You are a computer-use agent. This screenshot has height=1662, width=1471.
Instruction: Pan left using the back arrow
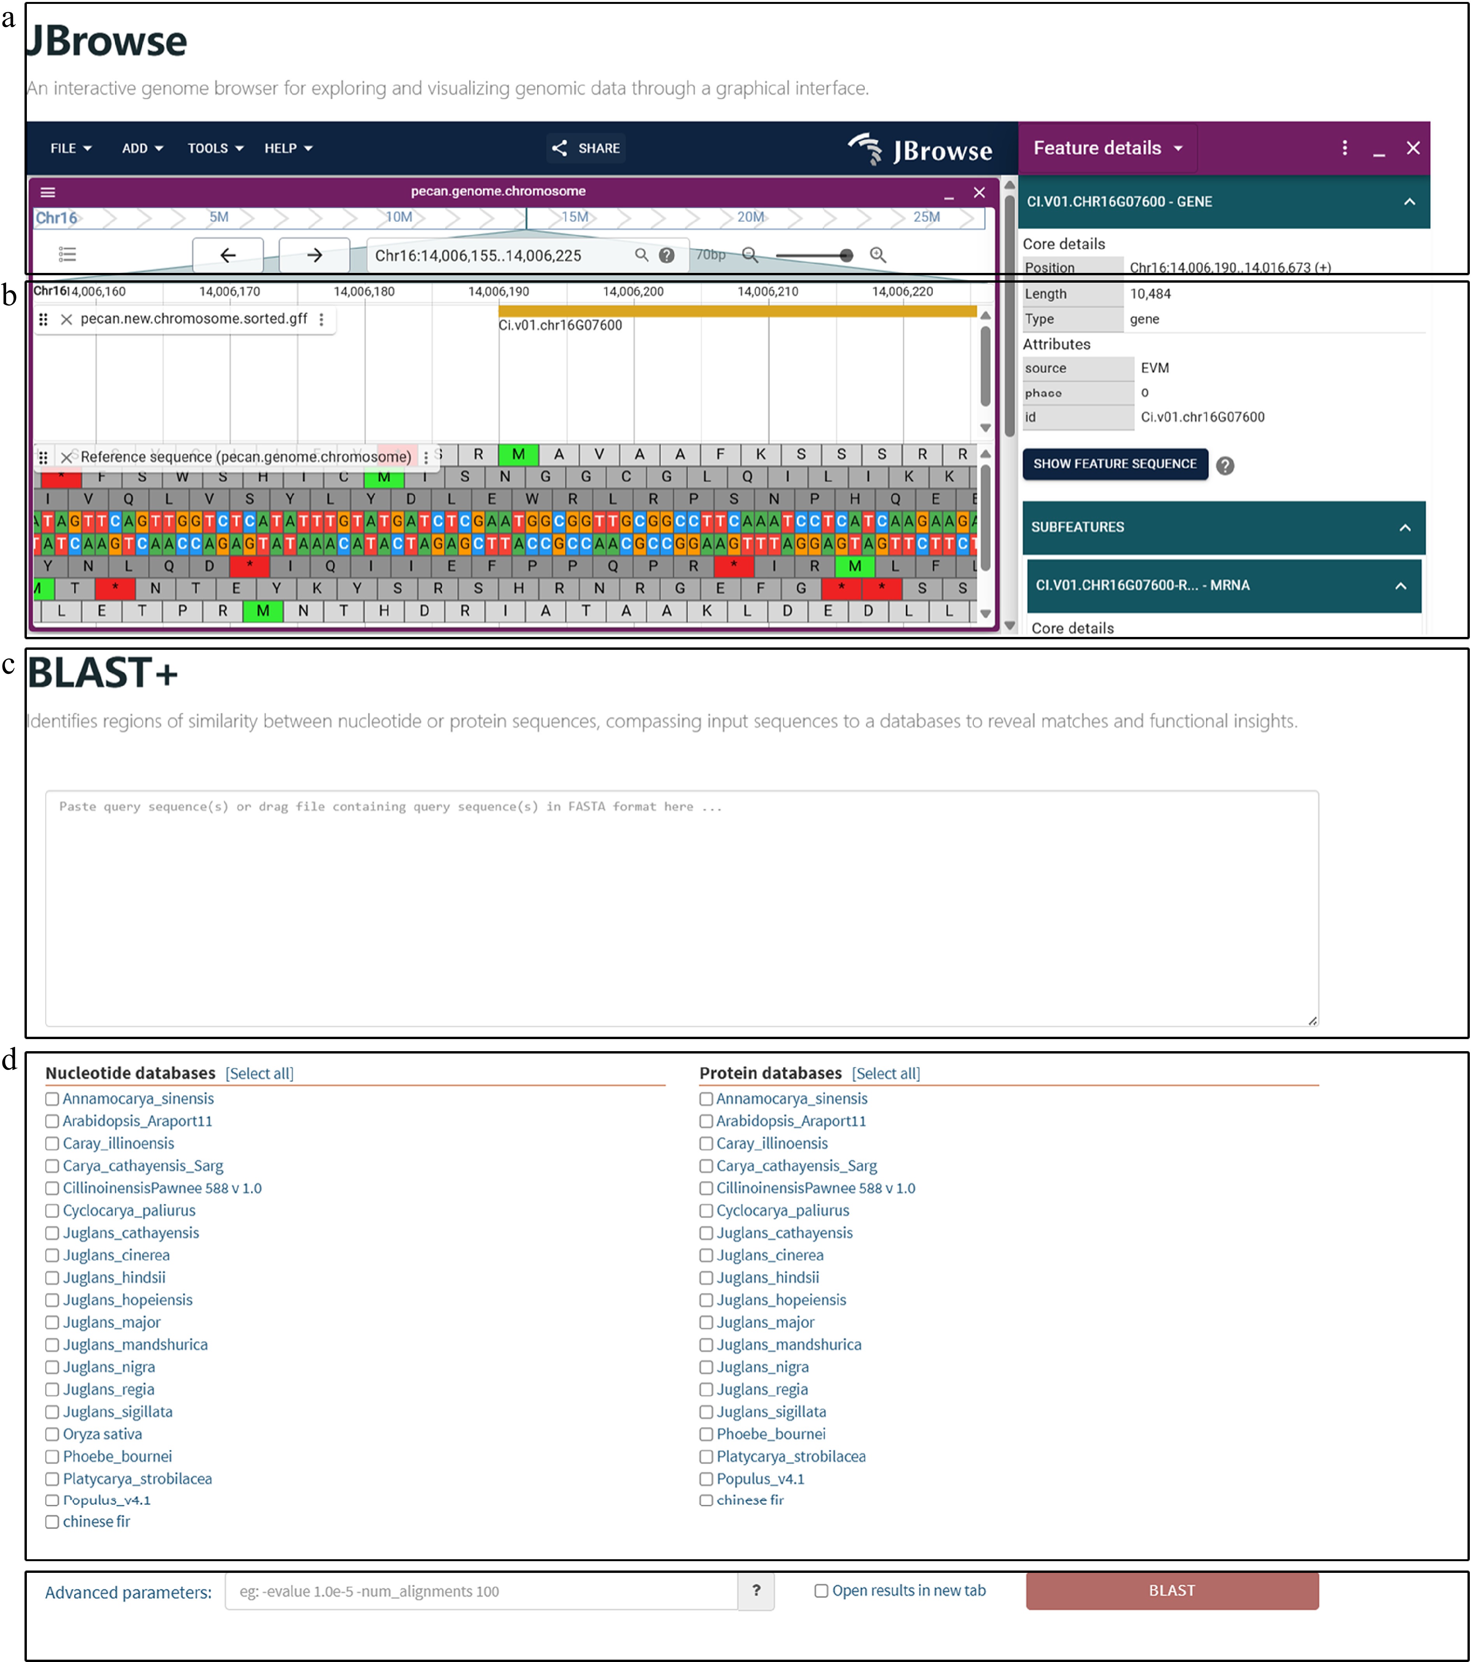pos(228,255)
